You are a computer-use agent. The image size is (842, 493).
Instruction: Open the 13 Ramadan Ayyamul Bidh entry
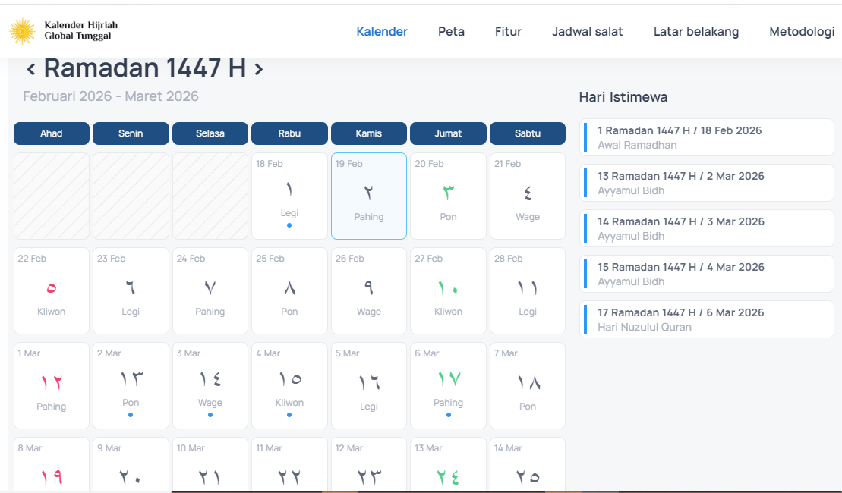(706, 183)
